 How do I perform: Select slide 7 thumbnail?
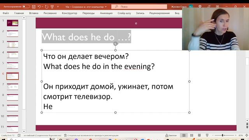12,87
